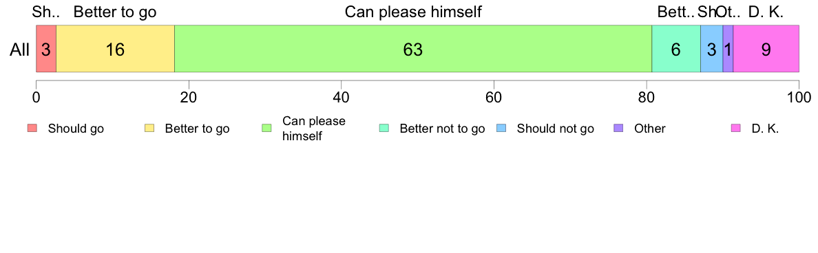This screenshot has height=253, width=818.
Task: Click the yellow Better to go legend swatch
Action: [149, 129]
